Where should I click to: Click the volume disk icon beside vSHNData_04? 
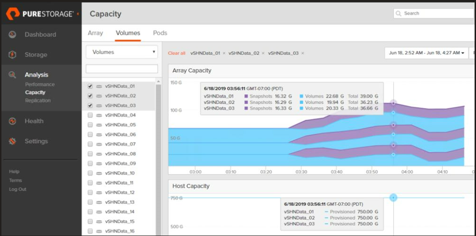99,115
